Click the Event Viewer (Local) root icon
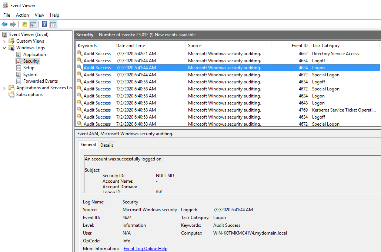This screenshot has width=381, height=252. click(5, 34)
